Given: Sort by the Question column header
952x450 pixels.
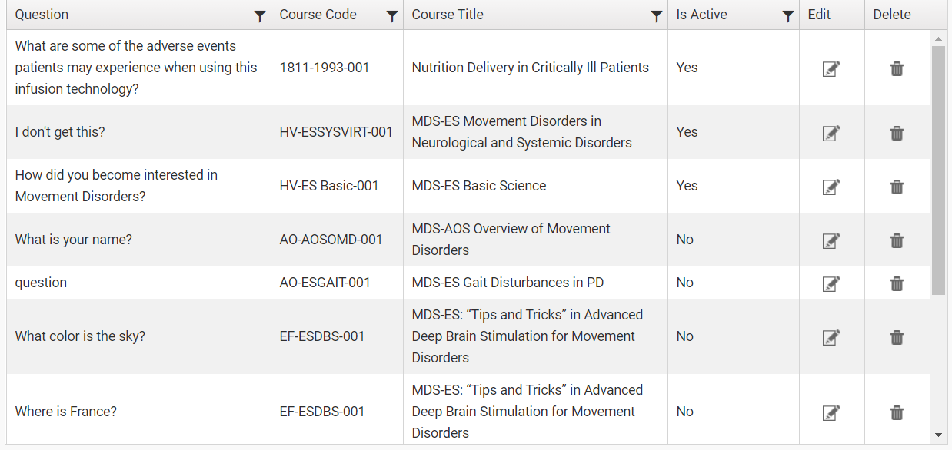Looking at the screenshot, I should coord(42,15).
